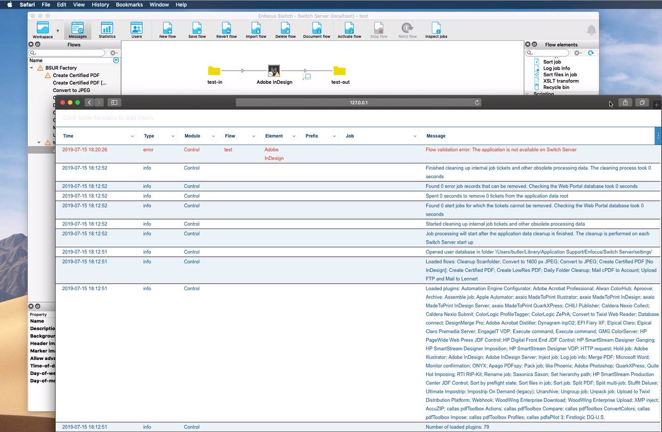
Task: Toggle the Safari sidebar button
Action: 114,102
